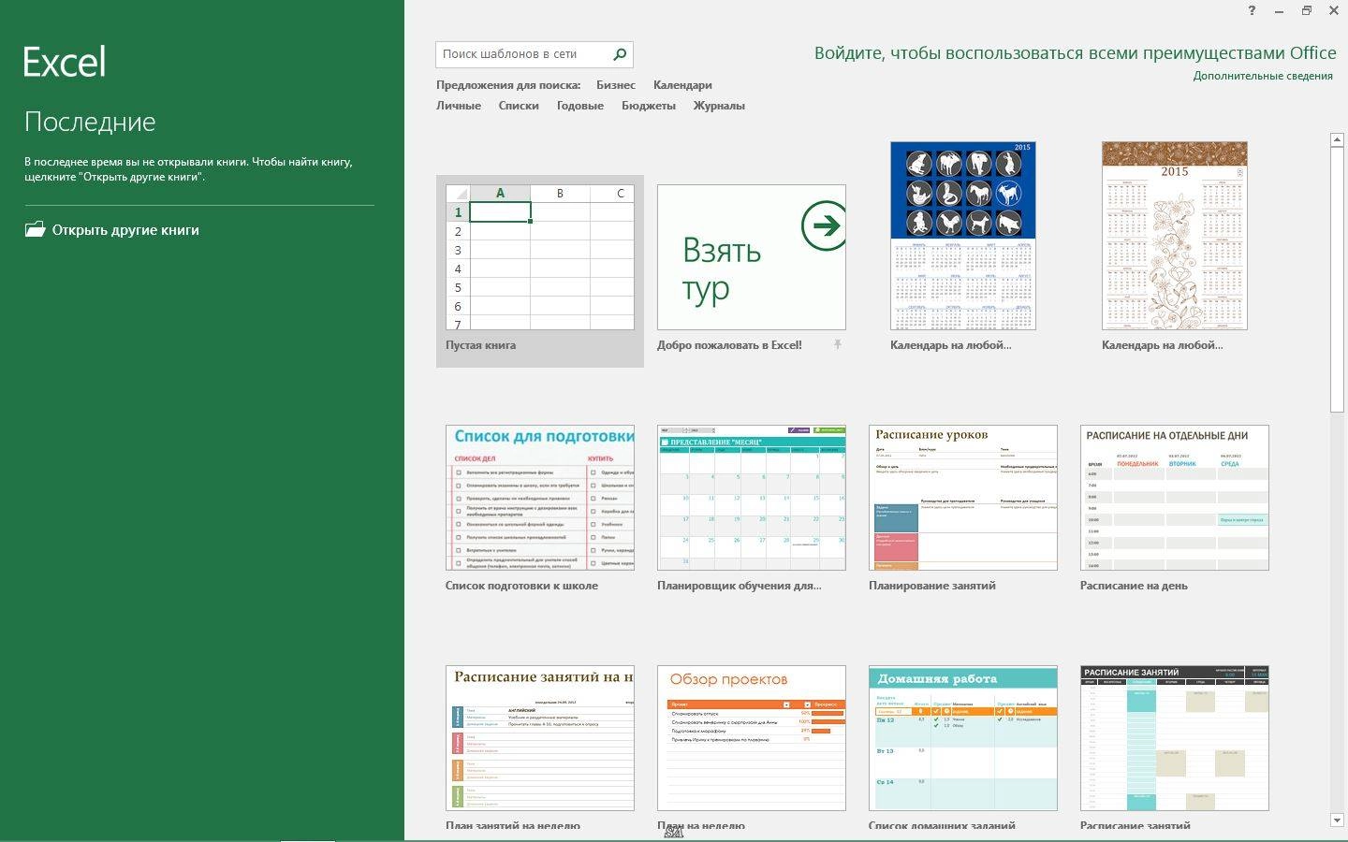Image resolution: width=1348 pixels, height=842 pixels.
Task: Select the Календари search suggestion
Action: click(682, 85)
